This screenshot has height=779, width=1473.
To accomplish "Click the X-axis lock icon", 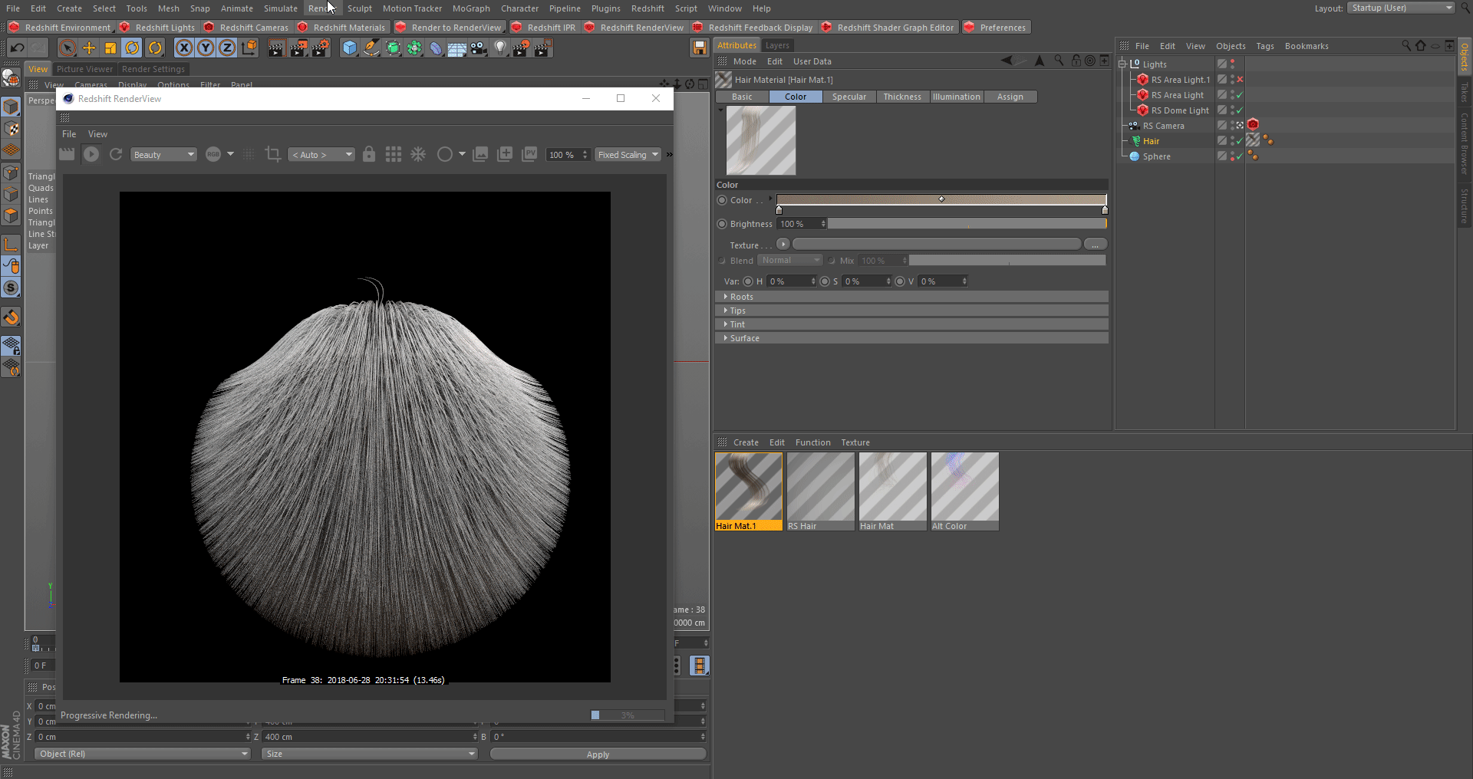I will (184, 48).
